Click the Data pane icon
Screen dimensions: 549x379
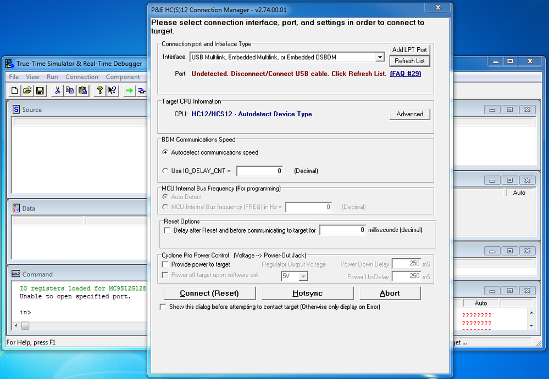point(16,208)
